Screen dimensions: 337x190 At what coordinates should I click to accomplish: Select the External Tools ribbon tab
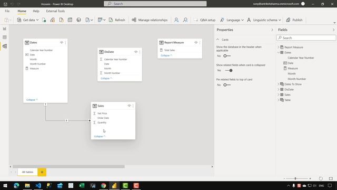[55, 11]
